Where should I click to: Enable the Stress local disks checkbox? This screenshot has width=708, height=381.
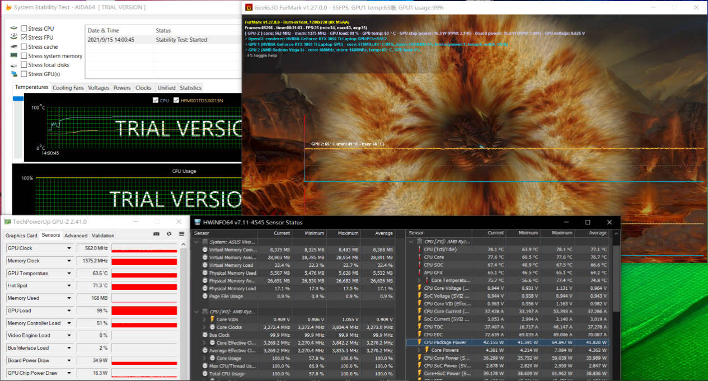coord(24,65)
